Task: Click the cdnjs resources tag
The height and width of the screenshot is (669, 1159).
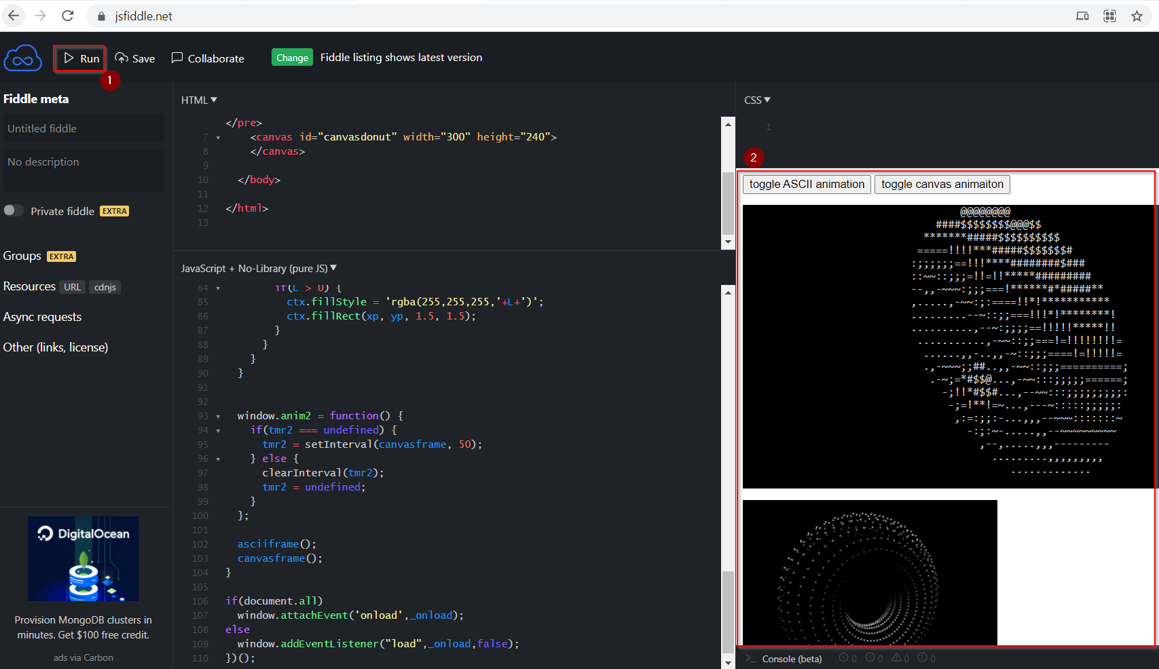Action: click(105, 287)
